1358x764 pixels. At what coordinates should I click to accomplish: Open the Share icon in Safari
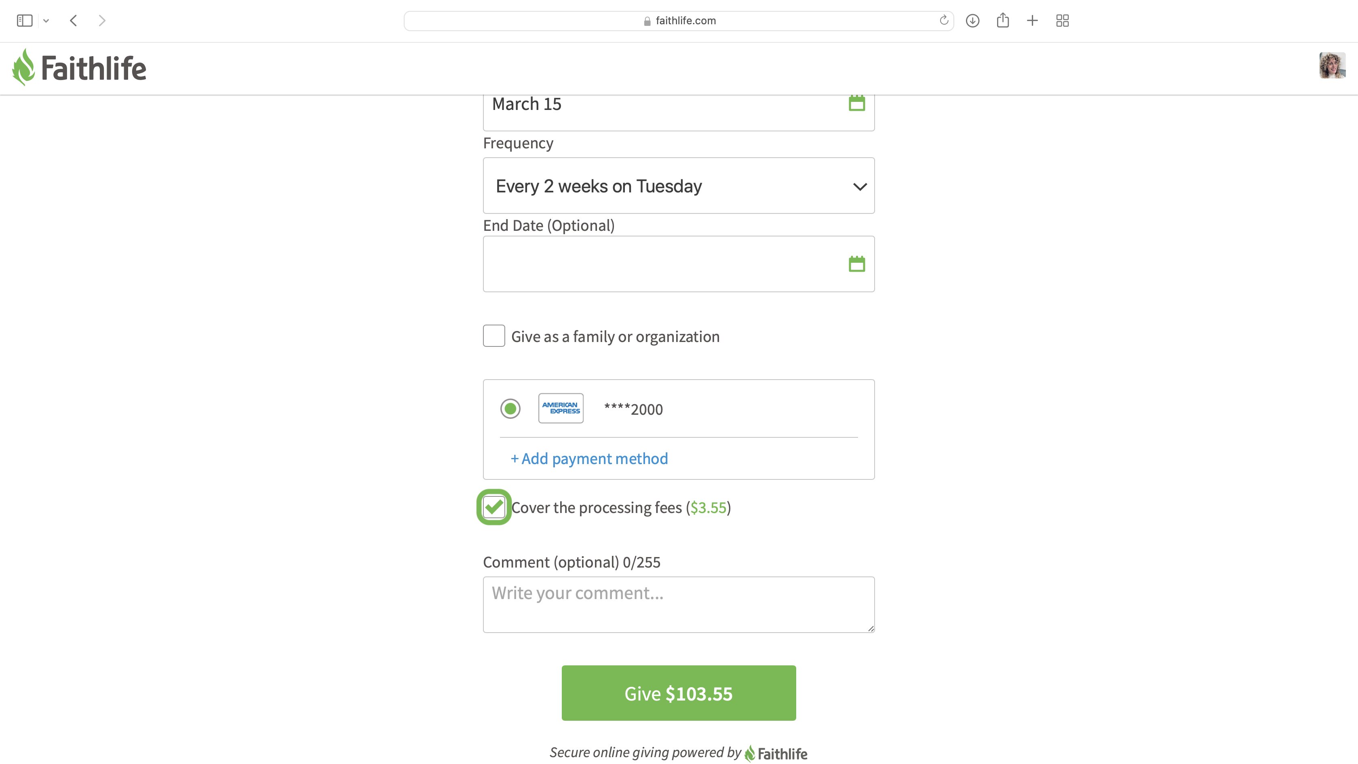1003,20
